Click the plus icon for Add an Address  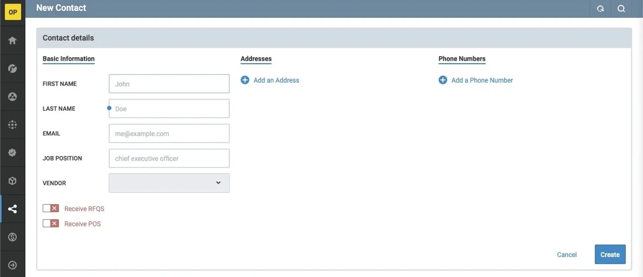pyautogui.click(x=245, y=80)
